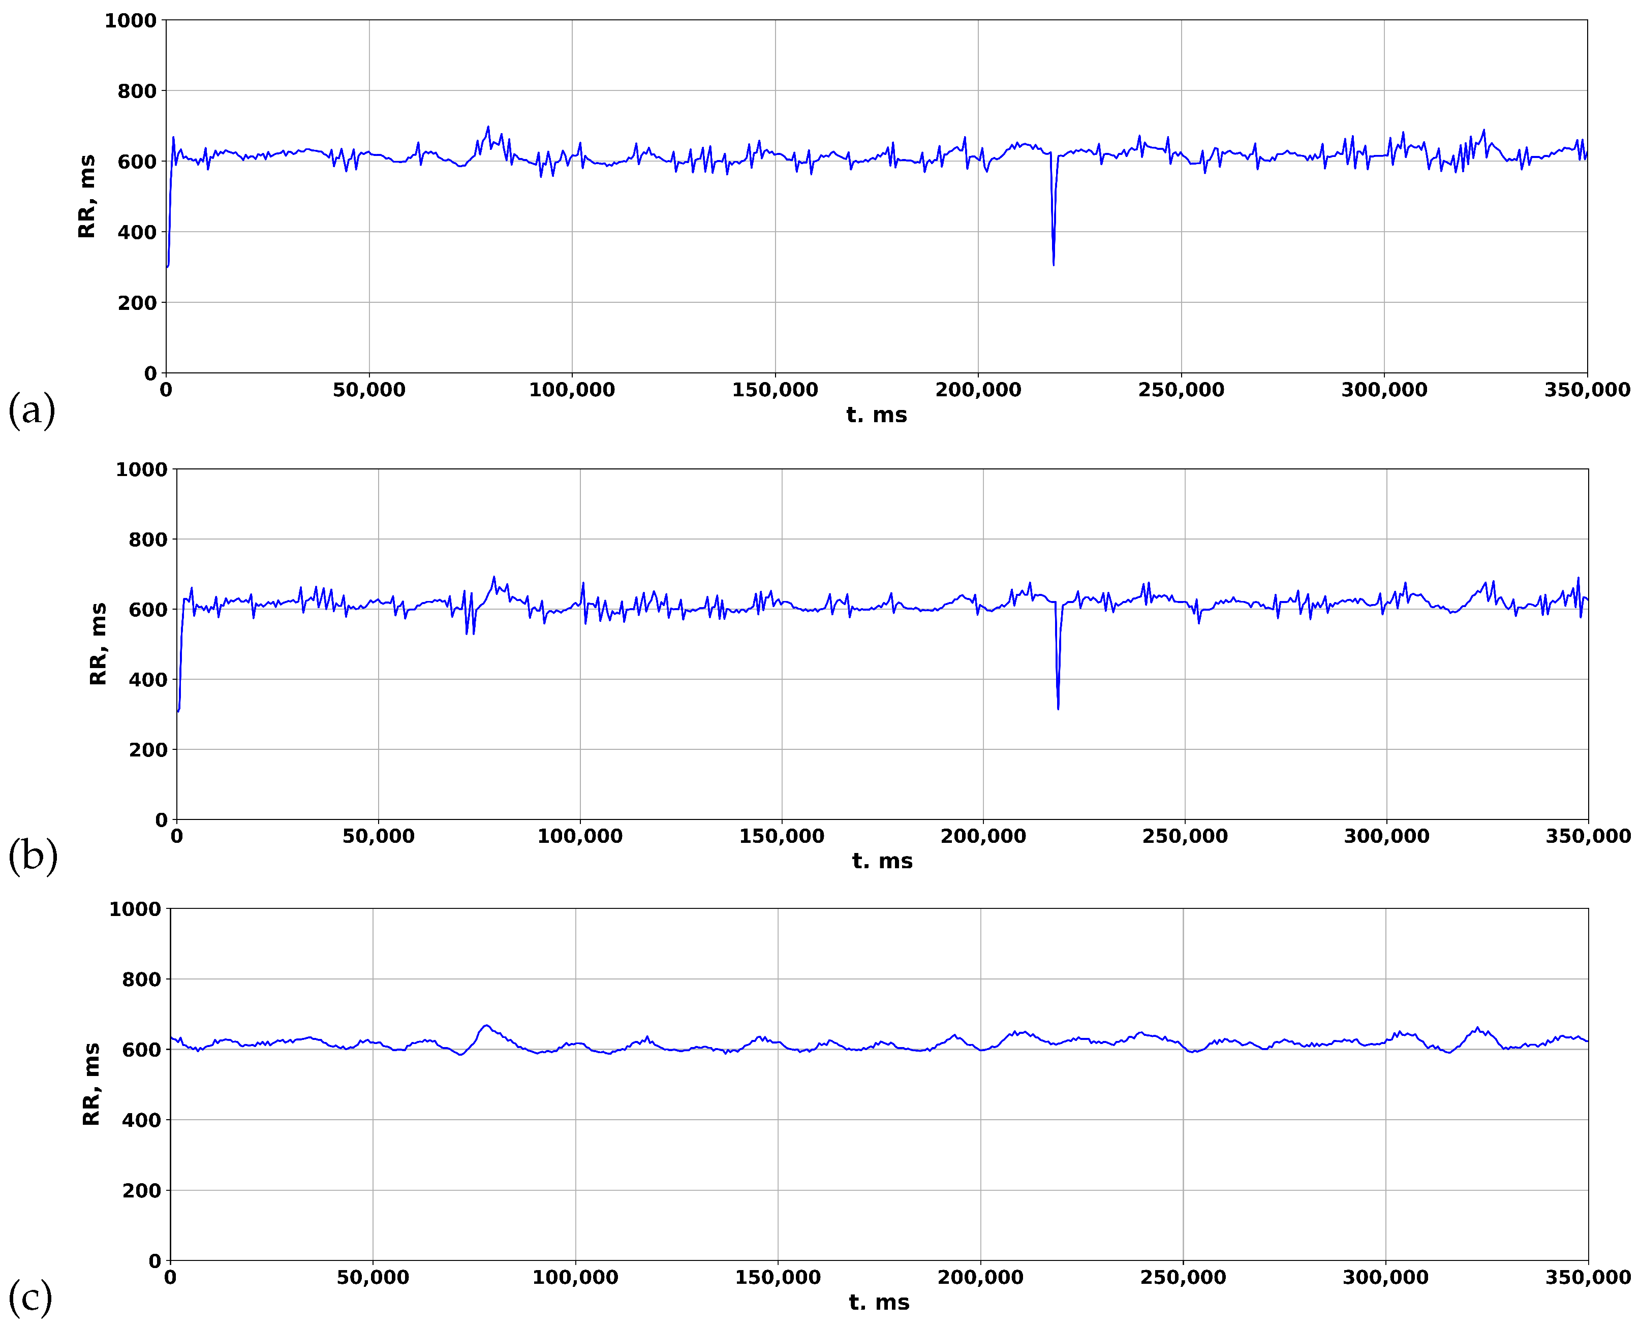This screenshot has width=1640, height=1328.
Task: Choose the 350,000 x-axis tick label in chart (c)
Action: pyautogui.click(x=1588, y=1278)
